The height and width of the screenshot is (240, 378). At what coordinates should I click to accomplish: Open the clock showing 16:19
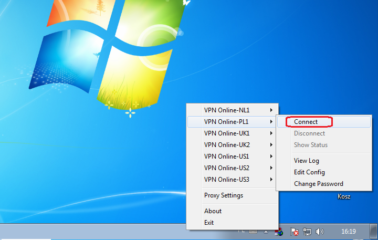tap(349, 232)
